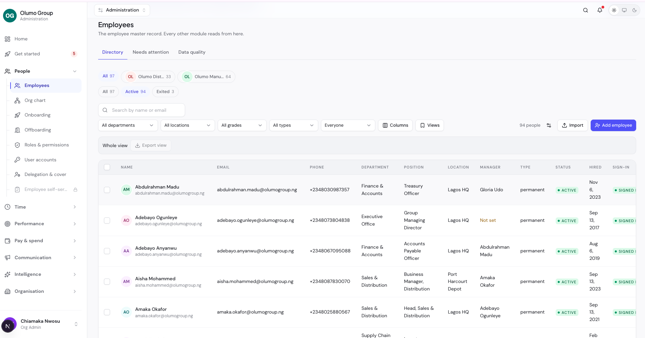Click the Columns button

point(395,125)
